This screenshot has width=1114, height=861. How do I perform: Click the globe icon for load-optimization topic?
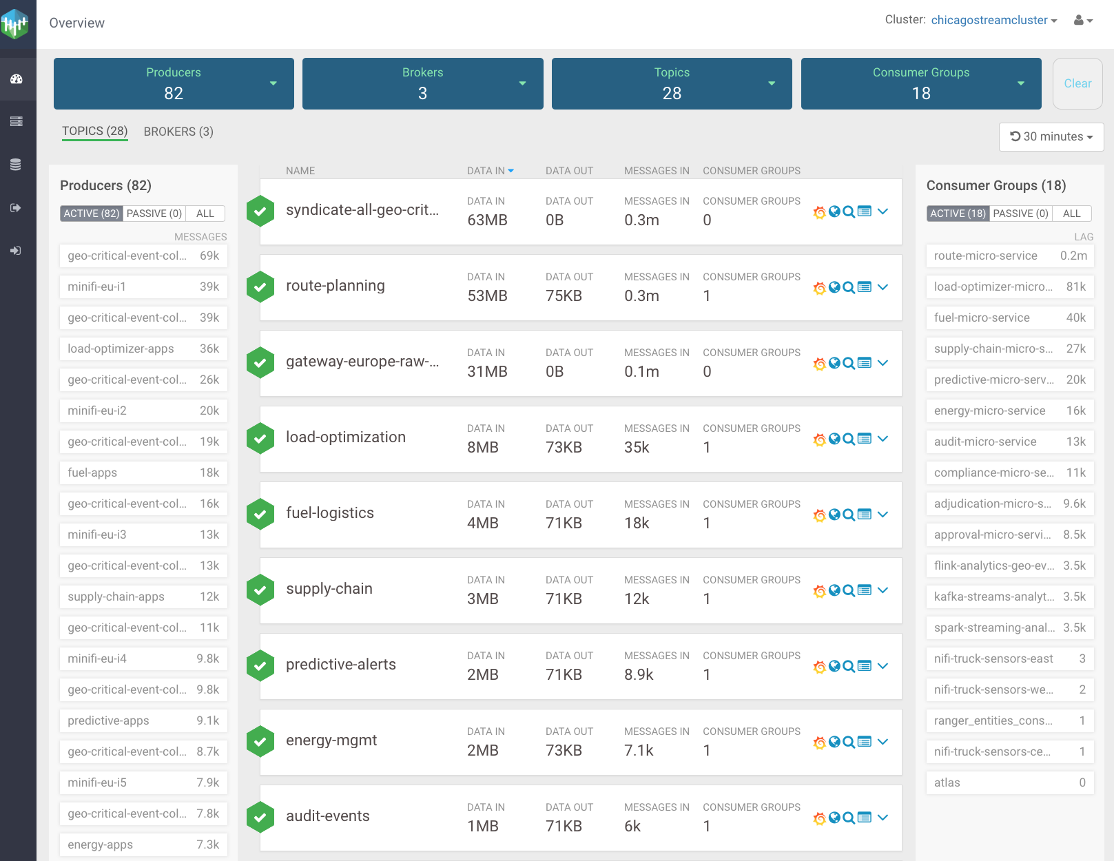[834, 439]
